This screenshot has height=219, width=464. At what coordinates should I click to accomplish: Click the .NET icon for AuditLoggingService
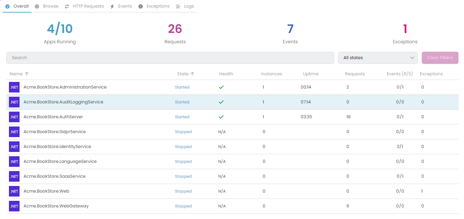[14, 102]
